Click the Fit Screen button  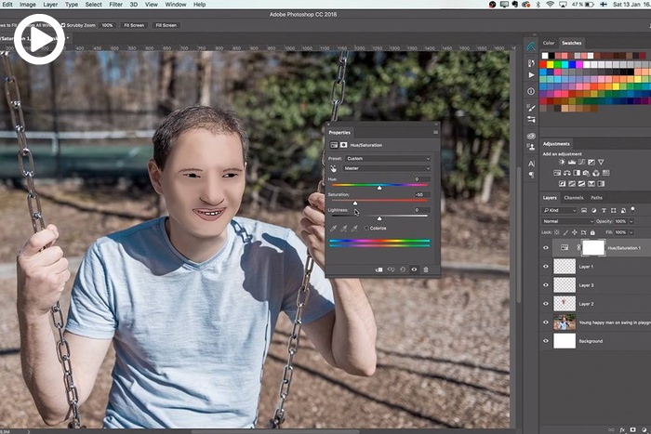pos(136,25)
